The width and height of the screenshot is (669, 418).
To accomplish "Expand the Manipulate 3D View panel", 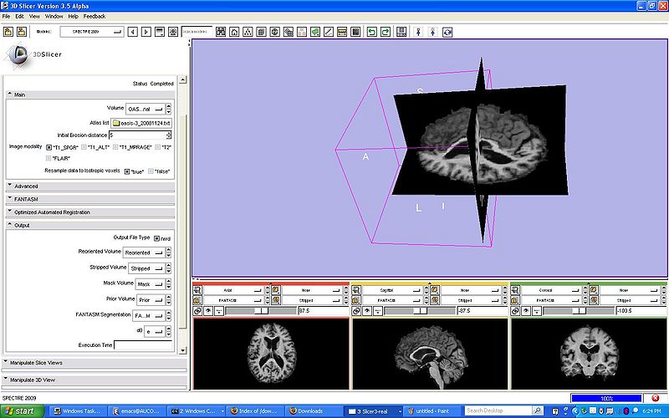I will [x=94, y=380].
